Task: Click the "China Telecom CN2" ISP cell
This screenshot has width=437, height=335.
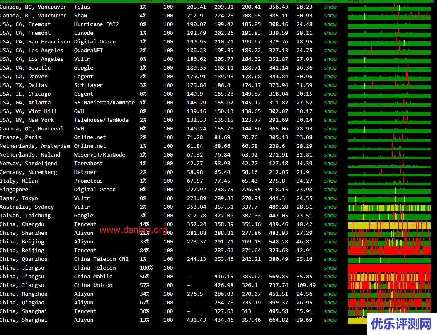Action: (x=101, y=259)
